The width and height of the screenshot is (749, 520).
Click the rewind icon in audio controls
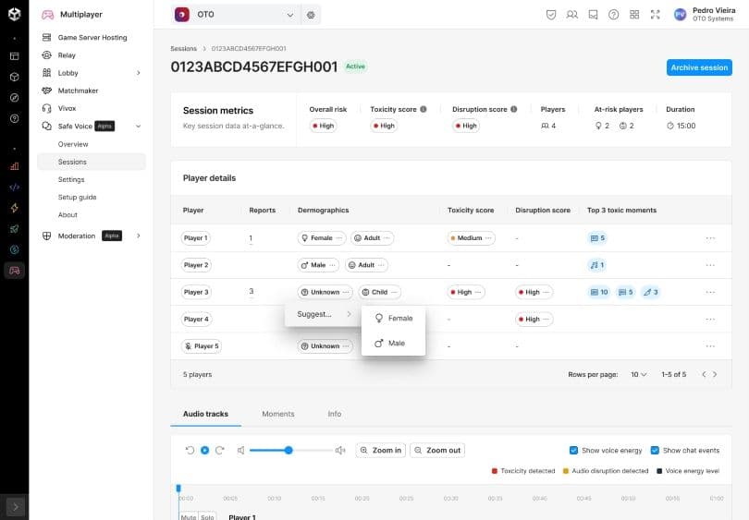point(190,451)
